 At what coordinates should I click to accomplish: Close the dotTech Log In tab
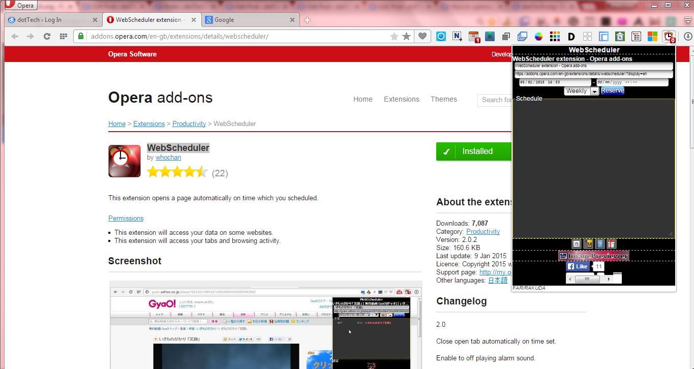pyautogui.click(x=95, y=20)
